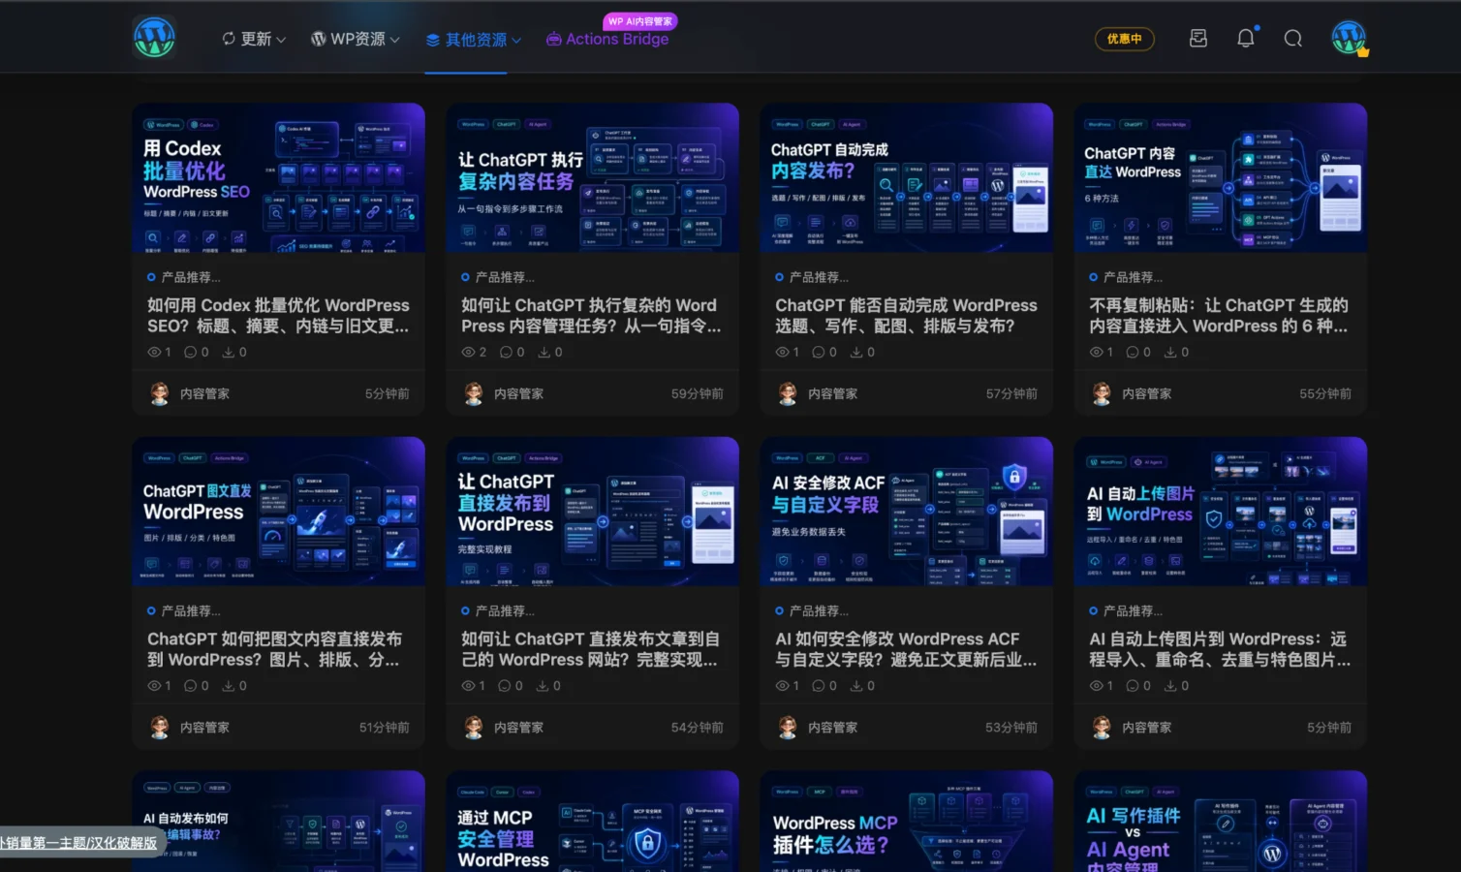Open article AI 自动上传图片到 WordPress

[1220, 649]
